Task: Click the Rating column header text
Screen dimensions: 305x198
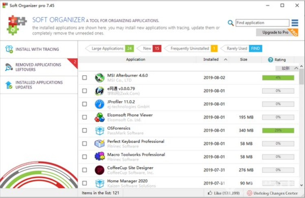Action: click(280, 60)
